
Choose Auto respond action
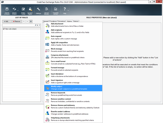tap(73, 38)
